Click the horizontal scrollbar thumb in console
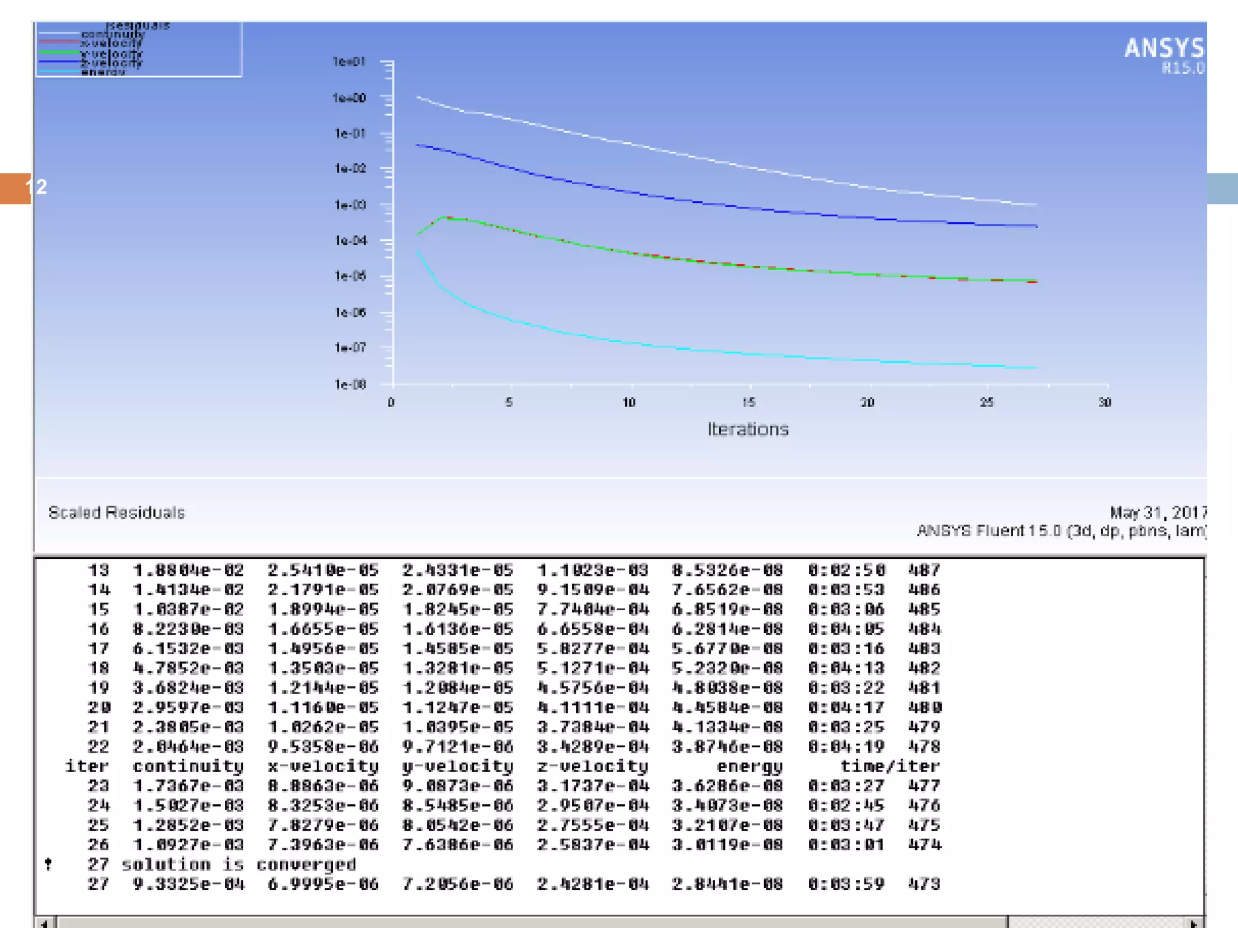The width and height of the screenshot is (1238, 928). tap(532, 923)
